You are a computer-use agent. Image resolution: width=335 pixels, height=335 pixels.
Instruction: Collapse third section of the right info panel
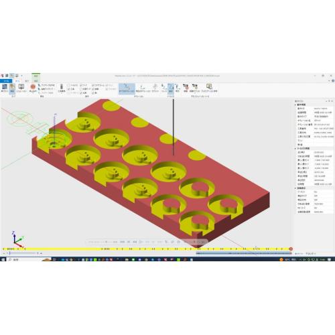point(295,188)
